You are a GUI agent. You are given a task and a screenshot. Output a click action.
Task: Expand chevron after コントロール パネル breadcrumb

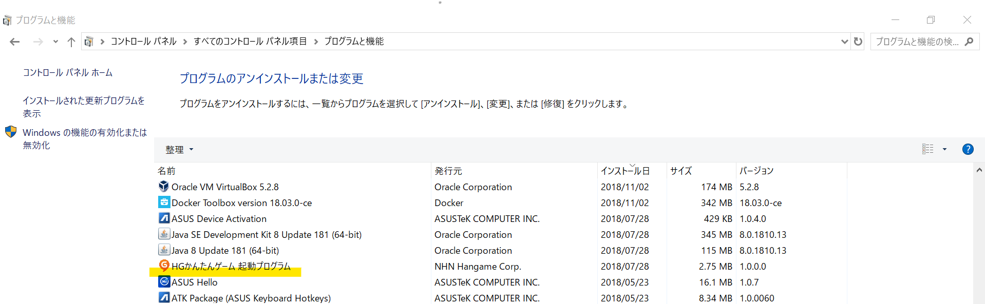coord(185,42)
